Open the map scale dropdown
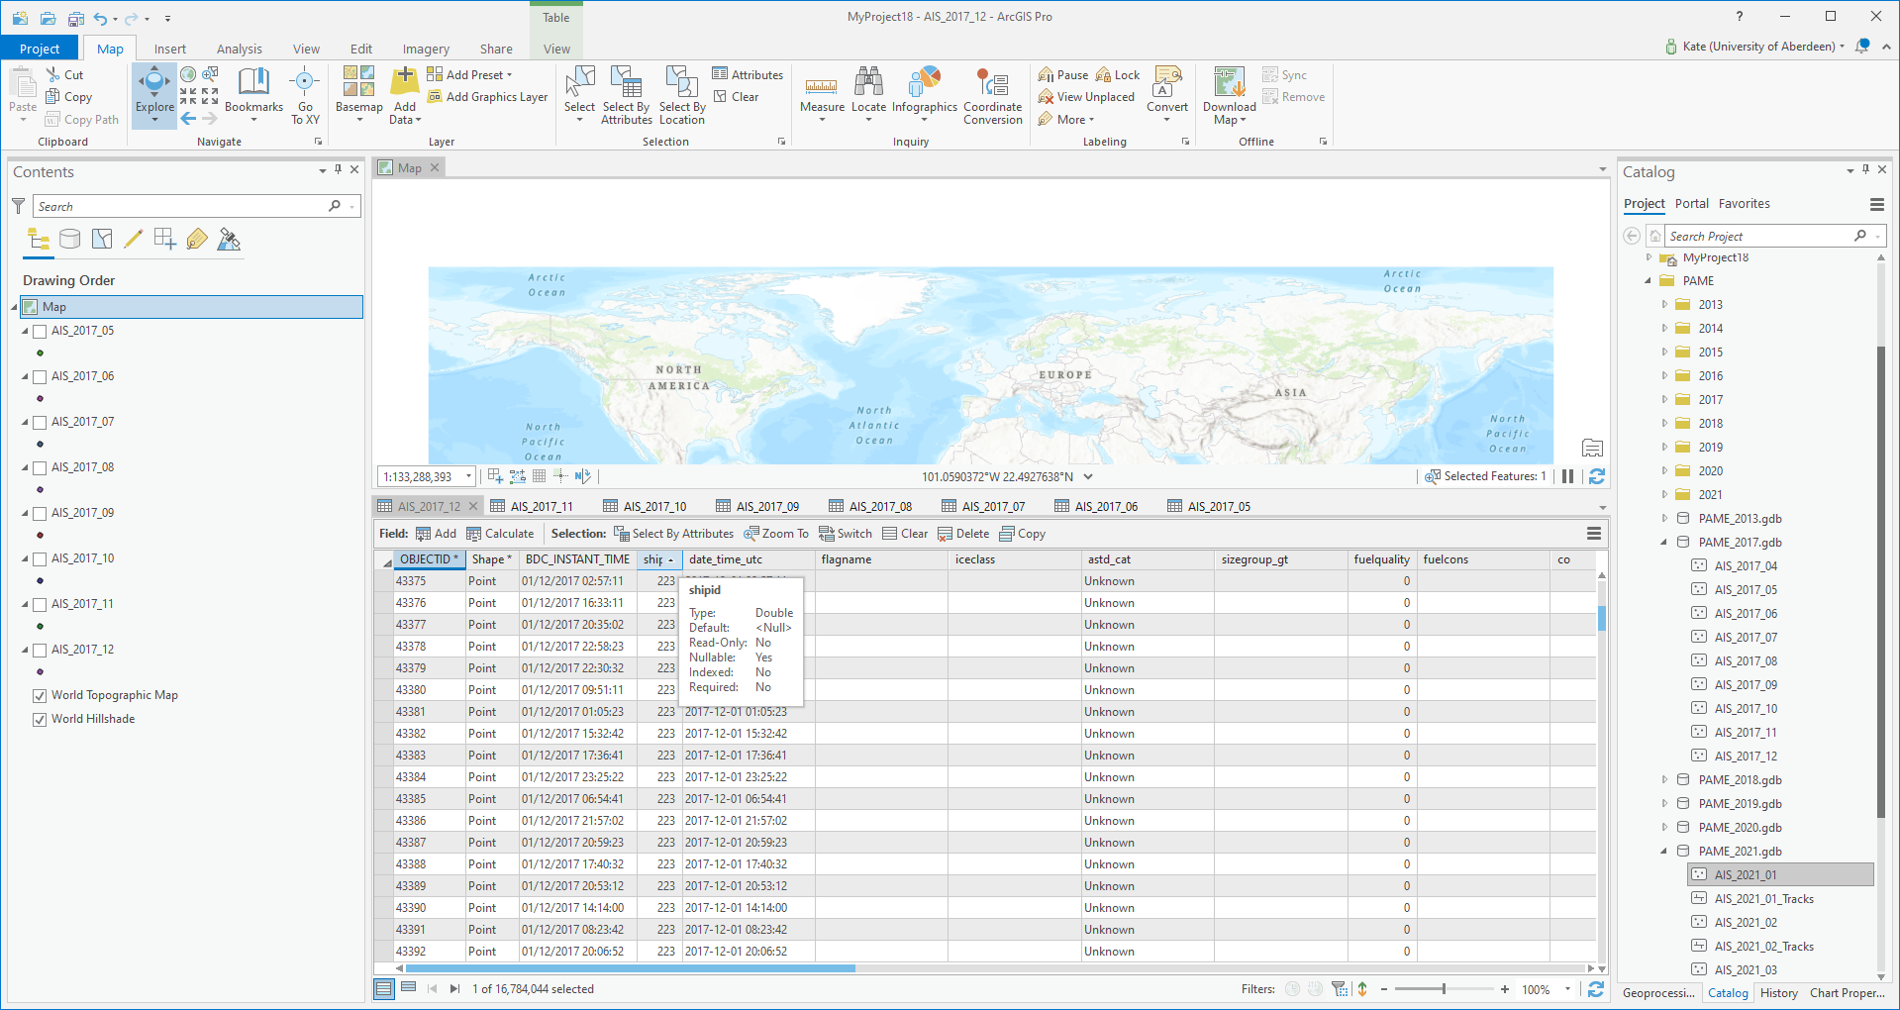1900x1010 pixels. (x=468, y=477)
